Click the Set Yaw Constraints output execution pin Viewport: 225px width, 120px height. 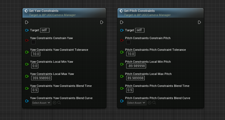click(102, 22)
